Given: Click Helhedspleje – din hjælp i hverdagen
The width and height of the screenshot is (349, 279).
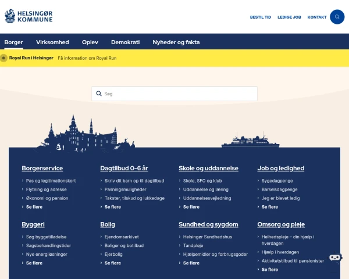Looking at the screenshot, I should [x=288, y=240].
